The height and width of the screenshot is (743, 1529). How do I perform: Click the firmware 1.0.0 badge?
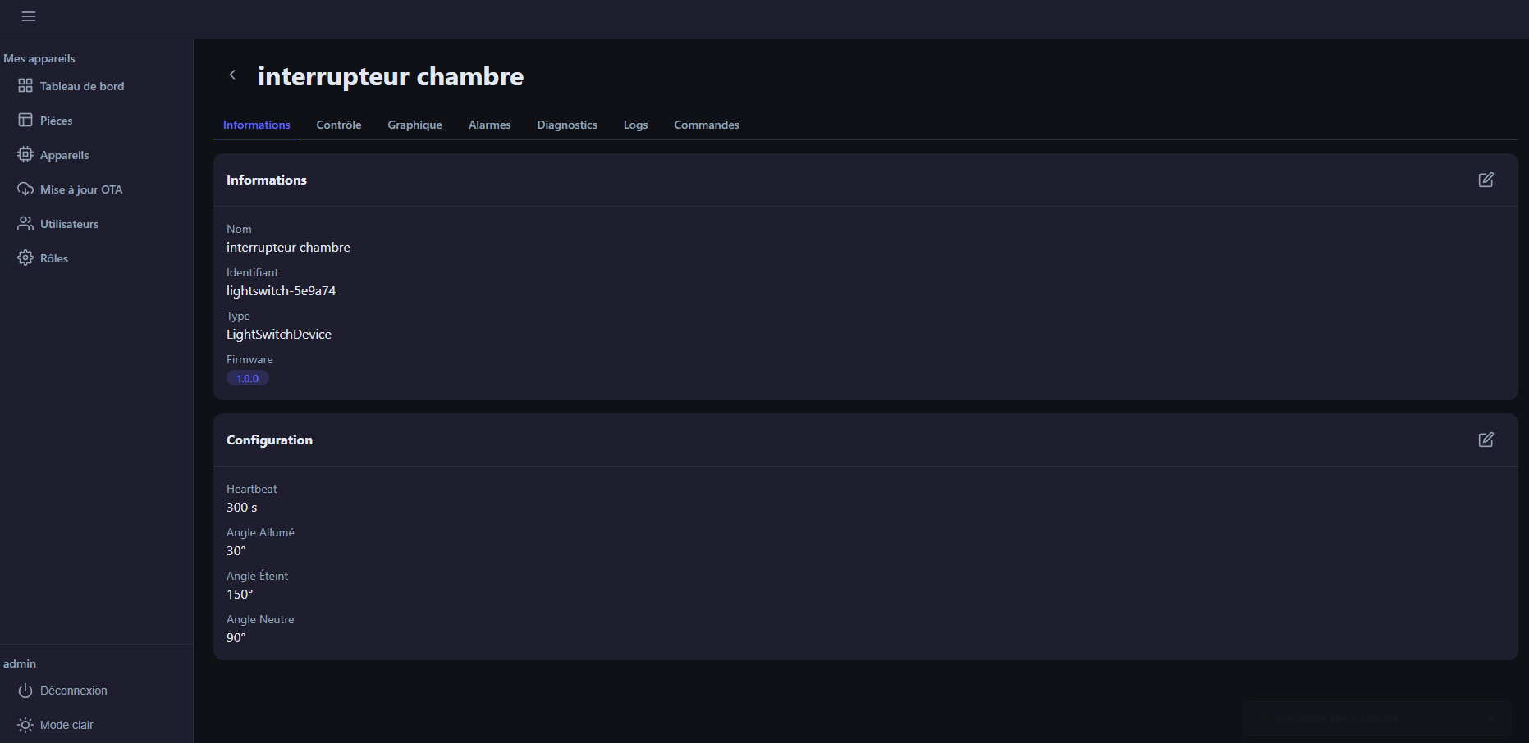[x=248, y=378]
